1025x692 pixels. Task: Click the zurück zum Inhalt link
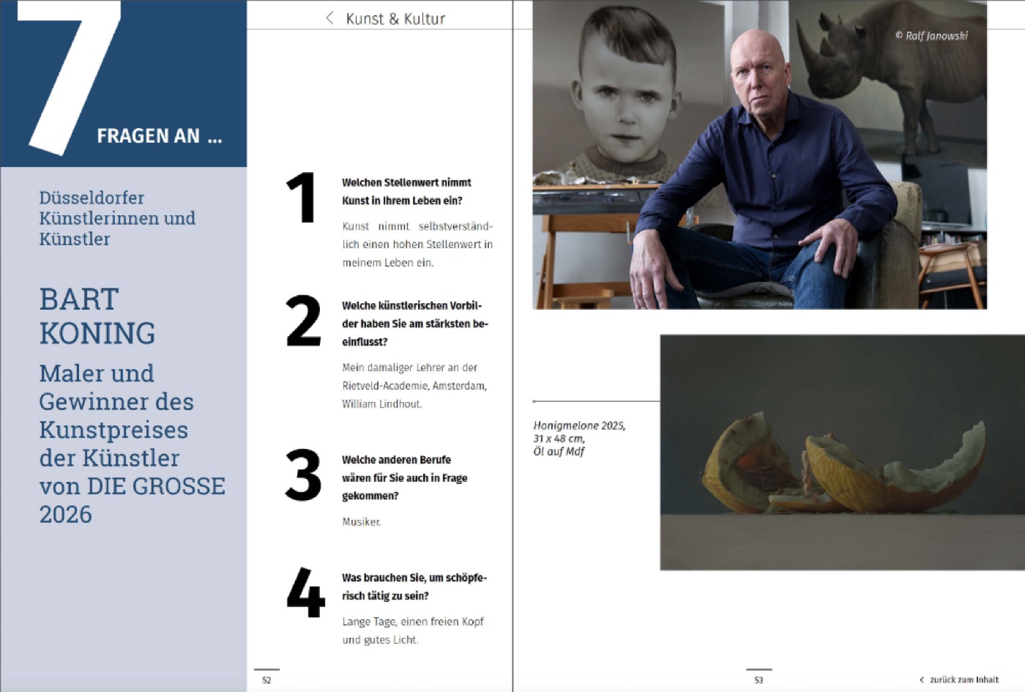tap(964, 680)
